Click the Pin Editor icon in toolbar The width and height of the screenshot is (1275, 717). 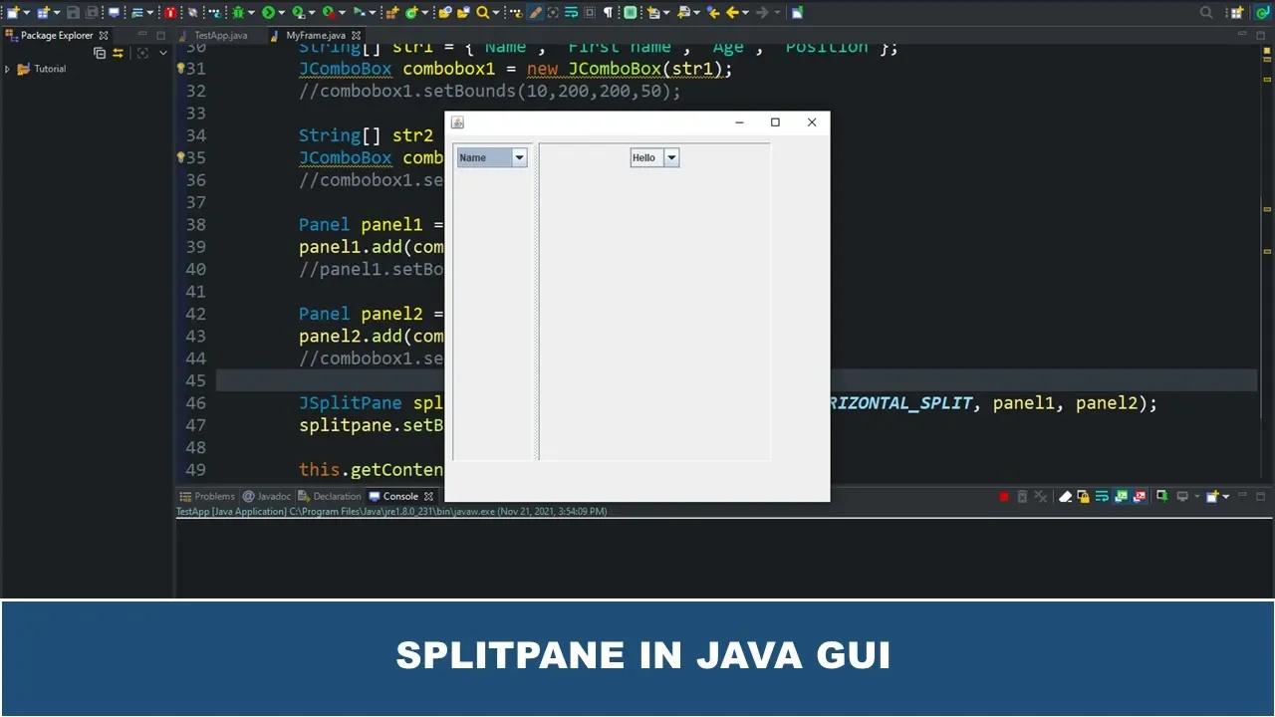click(798, 13)
